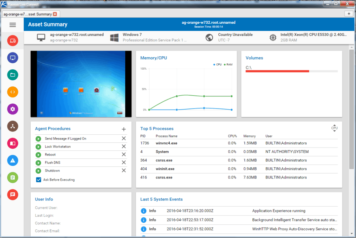Open the Services purple gear icon

coord(13,109)
